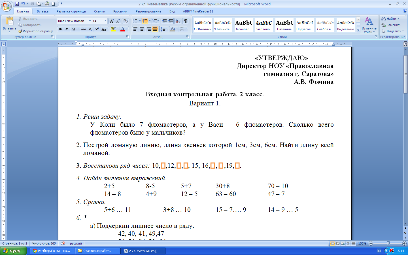Open the Change Case (Аа) dropdown
Screen dimensions: 408x255
coord(105,29)
